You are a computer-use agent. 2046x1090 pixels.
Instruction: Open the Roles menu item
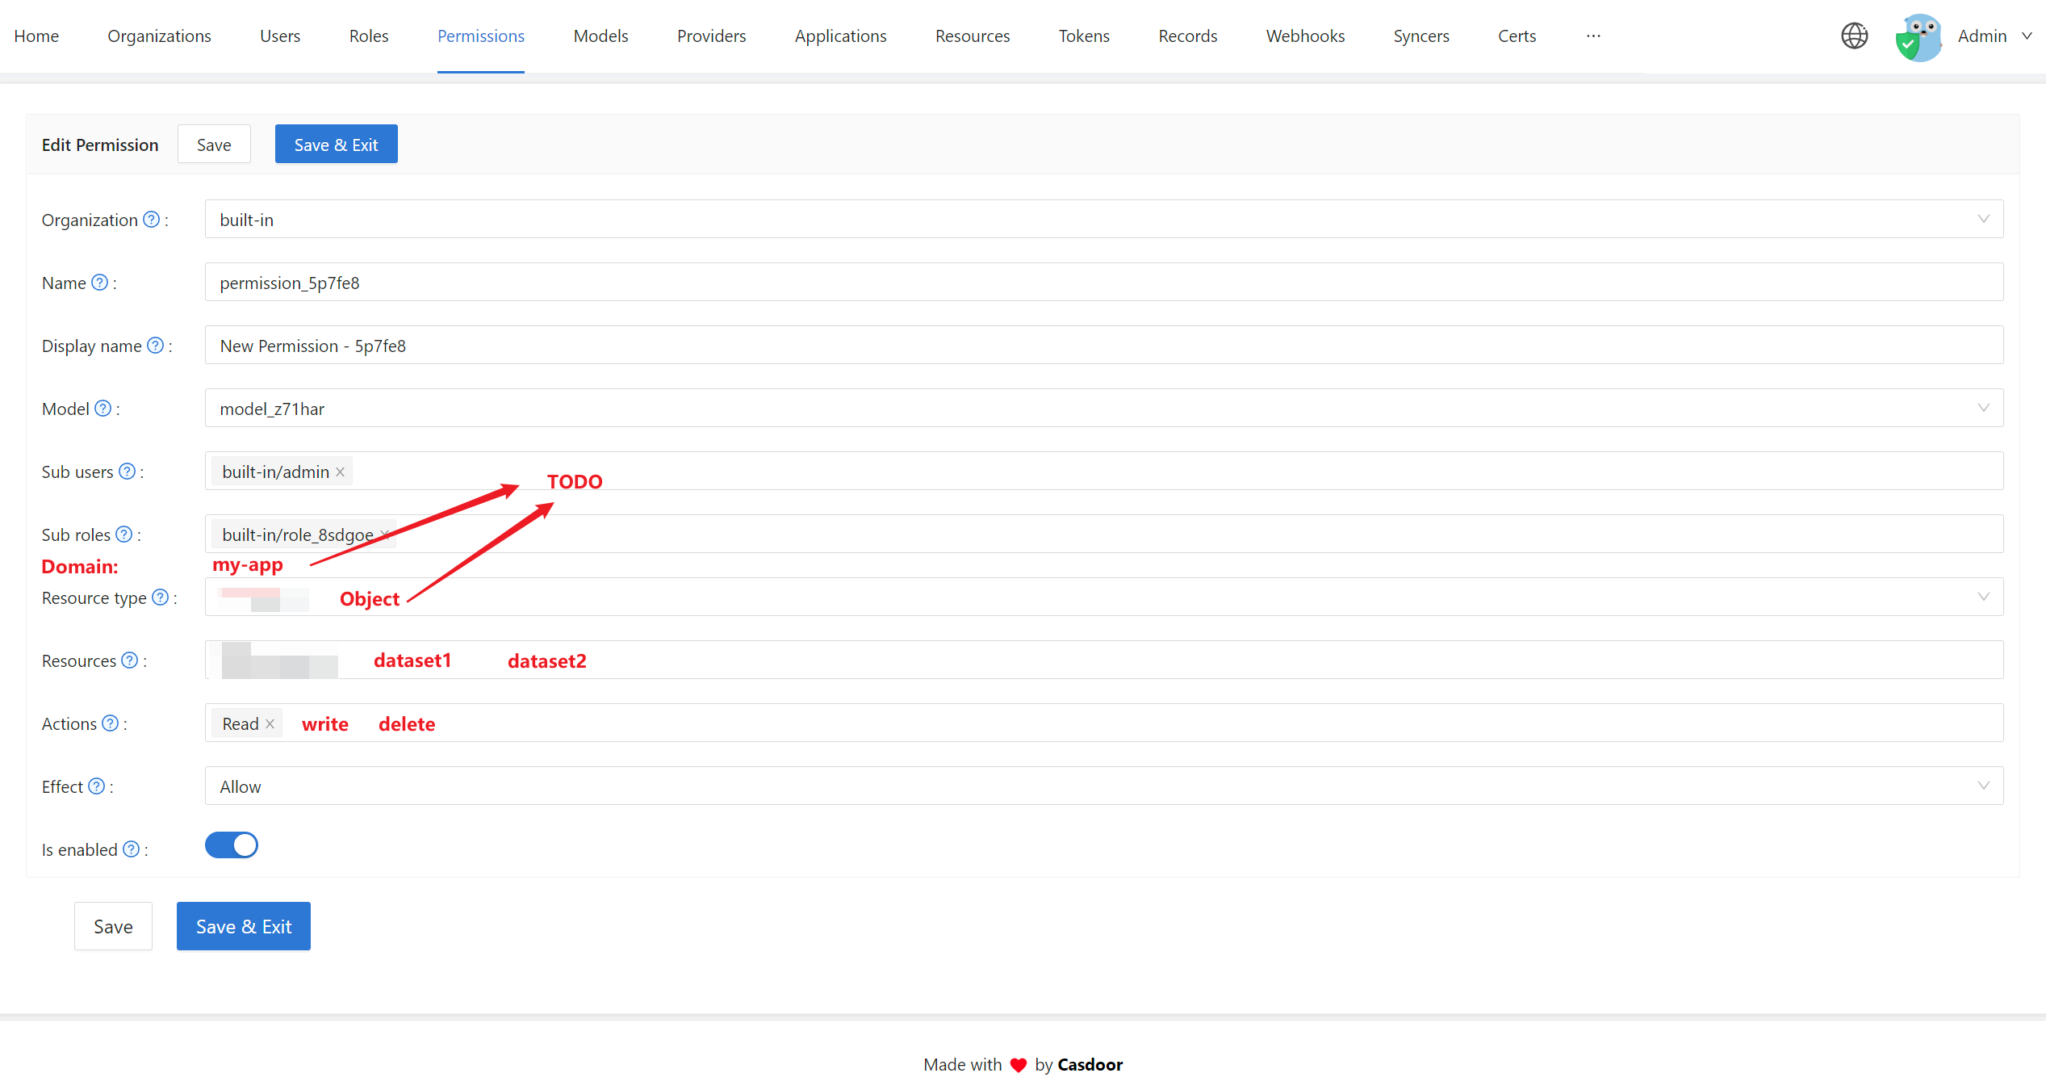368,36
